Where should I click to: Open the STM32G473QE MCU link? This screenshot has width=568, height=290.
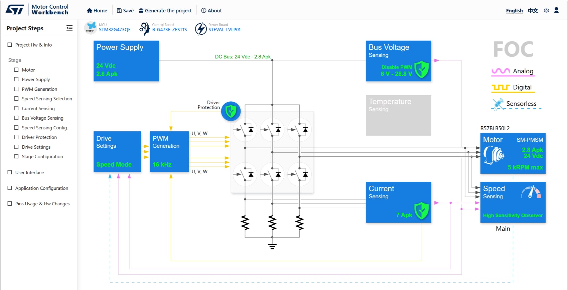115,30
